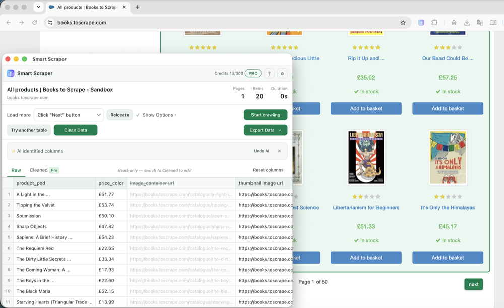The height and width of the screenshot is (308, 504).
Task: Click Try another table
Action: 29,130
